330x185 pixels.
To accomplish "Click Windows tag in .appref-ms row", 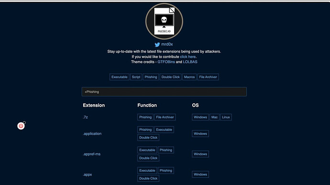I will [200, 154].
